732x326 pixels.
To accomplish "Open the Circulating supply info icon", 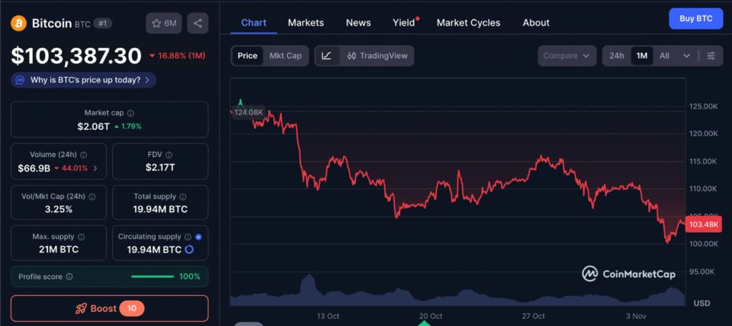I will pyautogui.click(x=188, y=237).
